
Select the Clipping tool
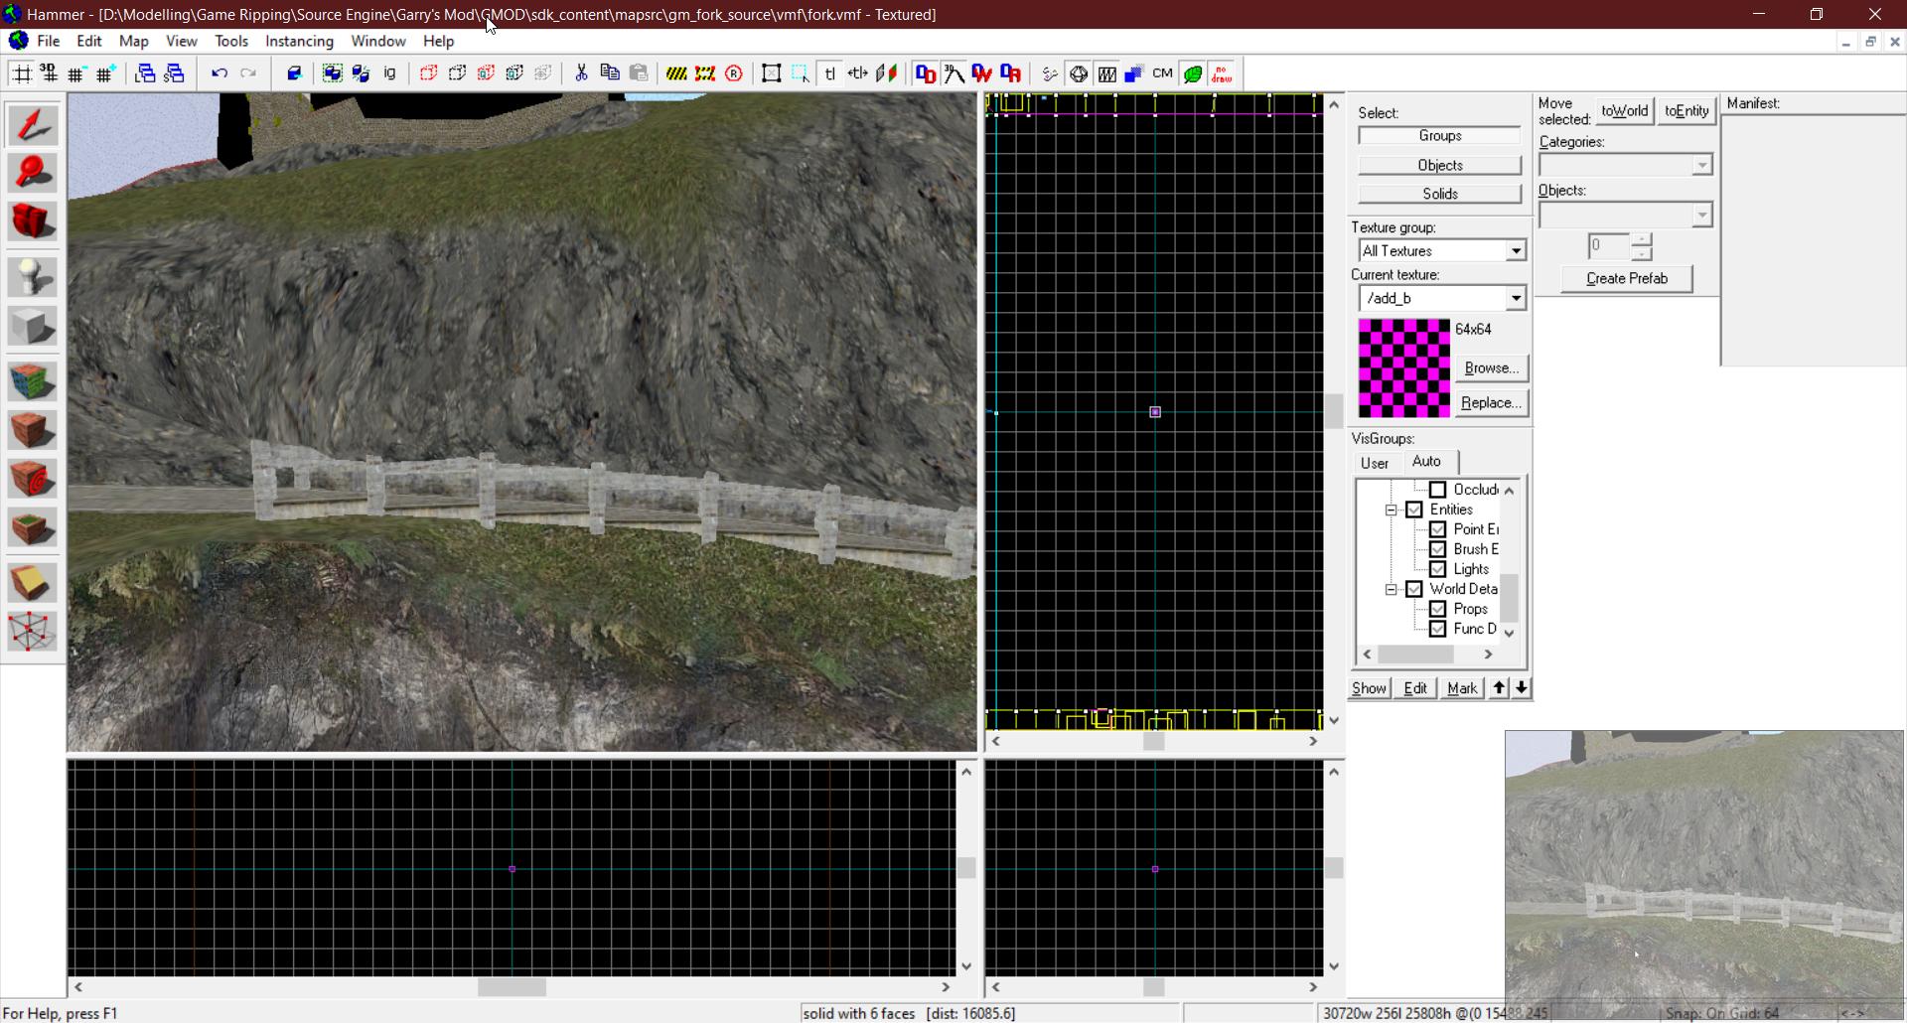(x=33, y=583)
